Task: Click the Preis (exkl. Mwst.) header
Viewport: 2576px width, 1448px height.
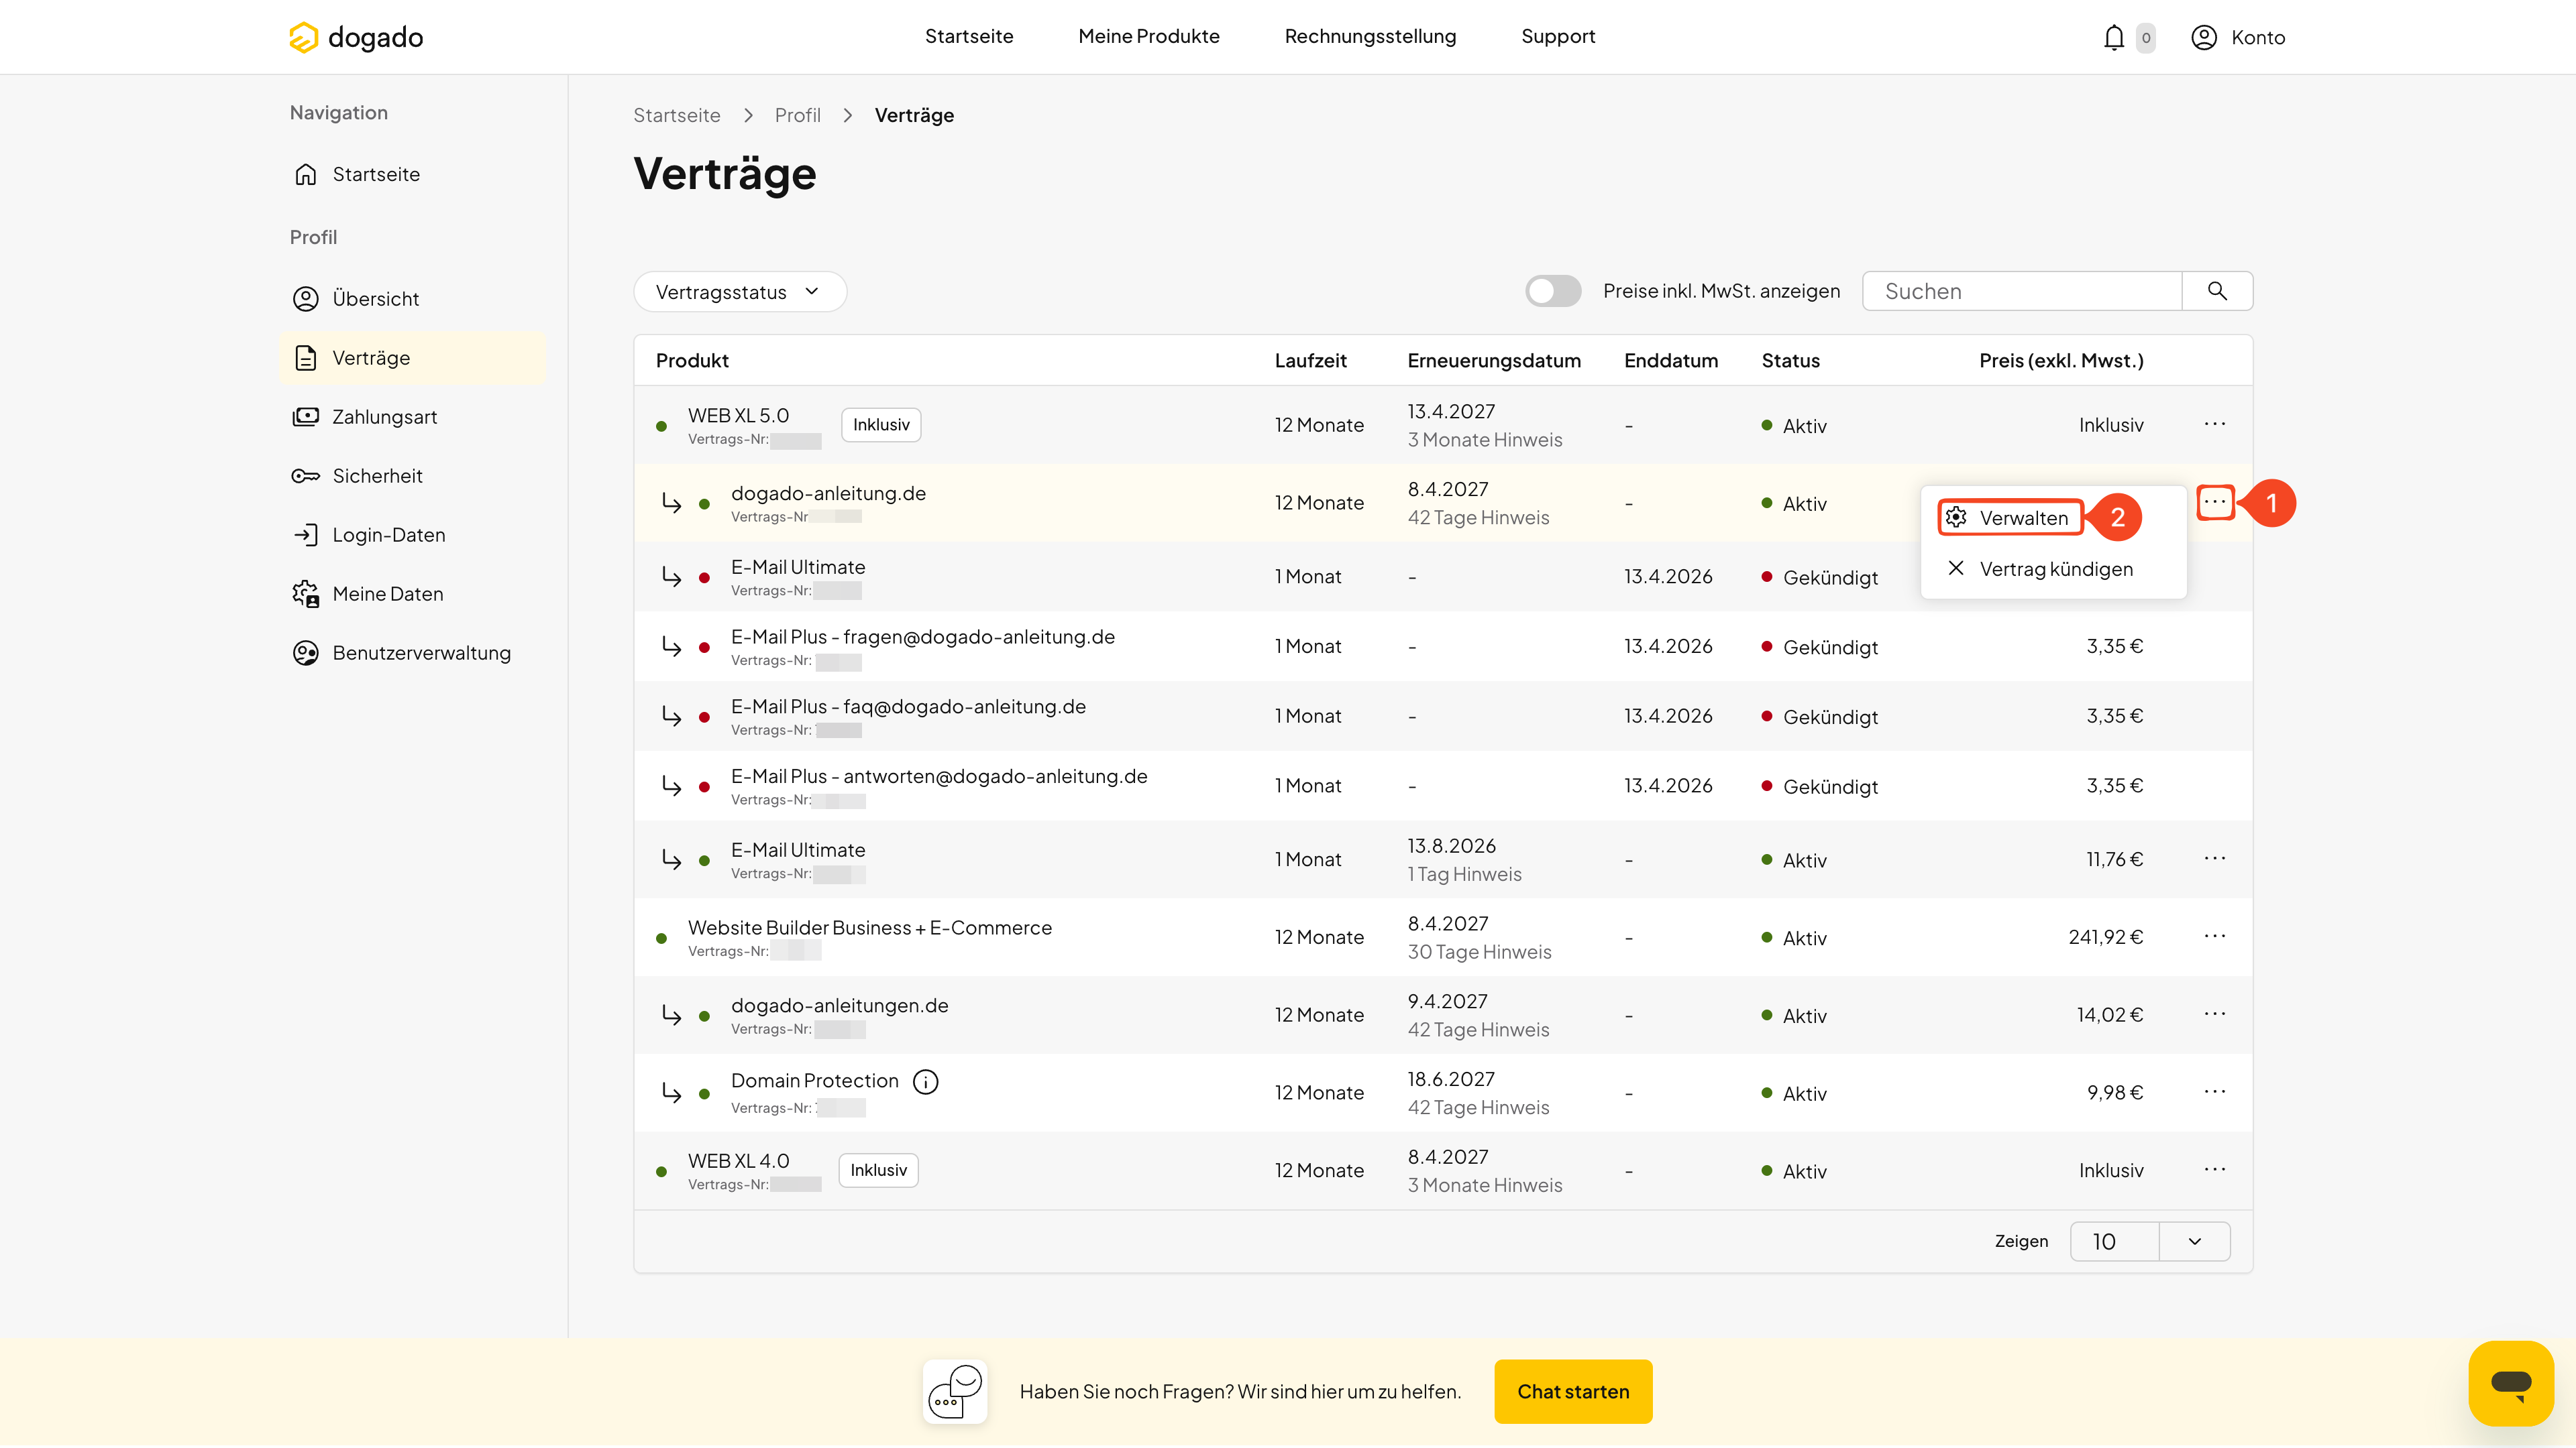Action: point(2061,361)
